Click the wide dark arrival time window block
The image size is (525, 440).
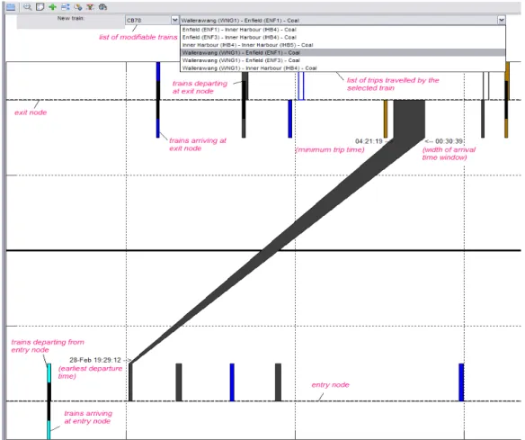tap(409, 118)
